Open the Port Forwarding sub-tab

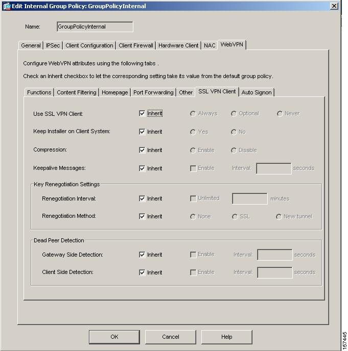click(x=153, y=92)
